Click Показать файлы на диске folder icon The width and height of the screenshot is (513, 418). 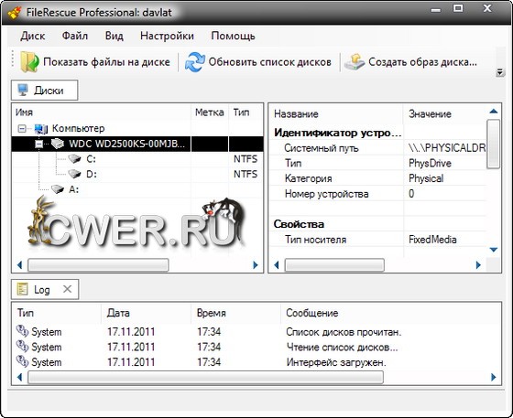point(29,61)
